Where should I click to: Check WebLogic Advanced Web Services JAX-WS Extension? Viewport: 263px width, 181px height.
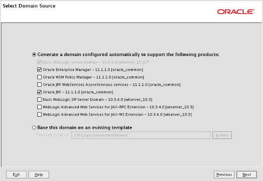click(x=39, y=114)
